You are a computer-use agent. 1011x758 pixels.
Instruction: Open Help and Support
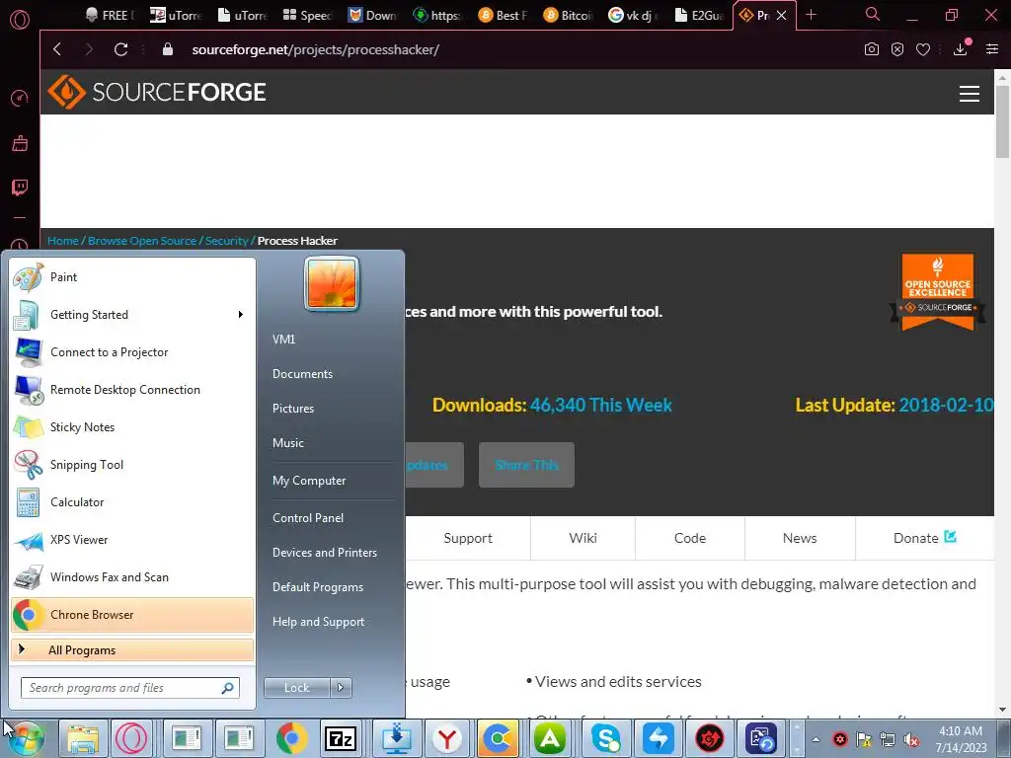pyautogui.click(x=319, y=622)
